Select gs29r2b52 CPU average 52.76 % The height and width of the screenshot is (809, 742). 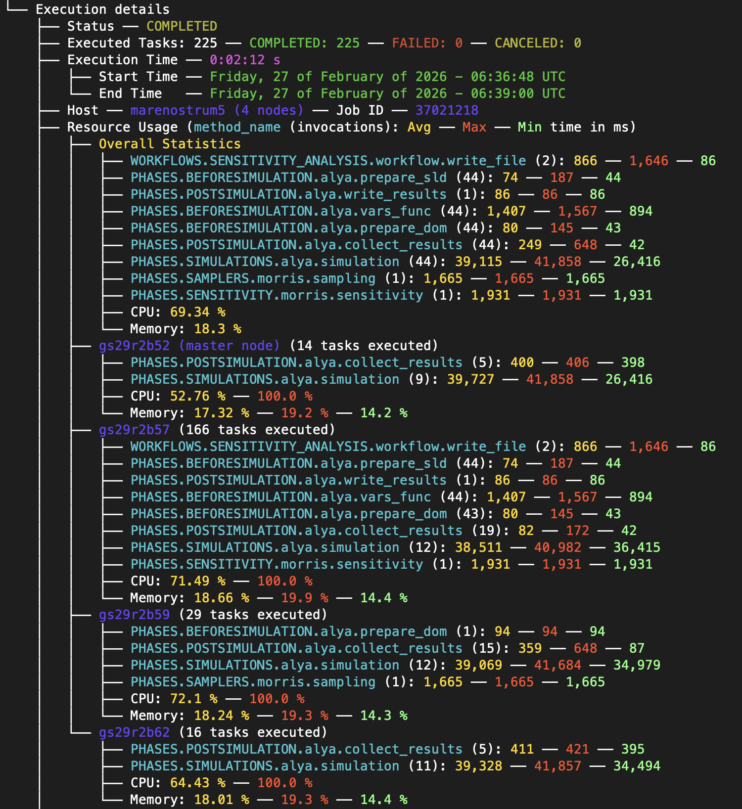click(x=197, y=396)
